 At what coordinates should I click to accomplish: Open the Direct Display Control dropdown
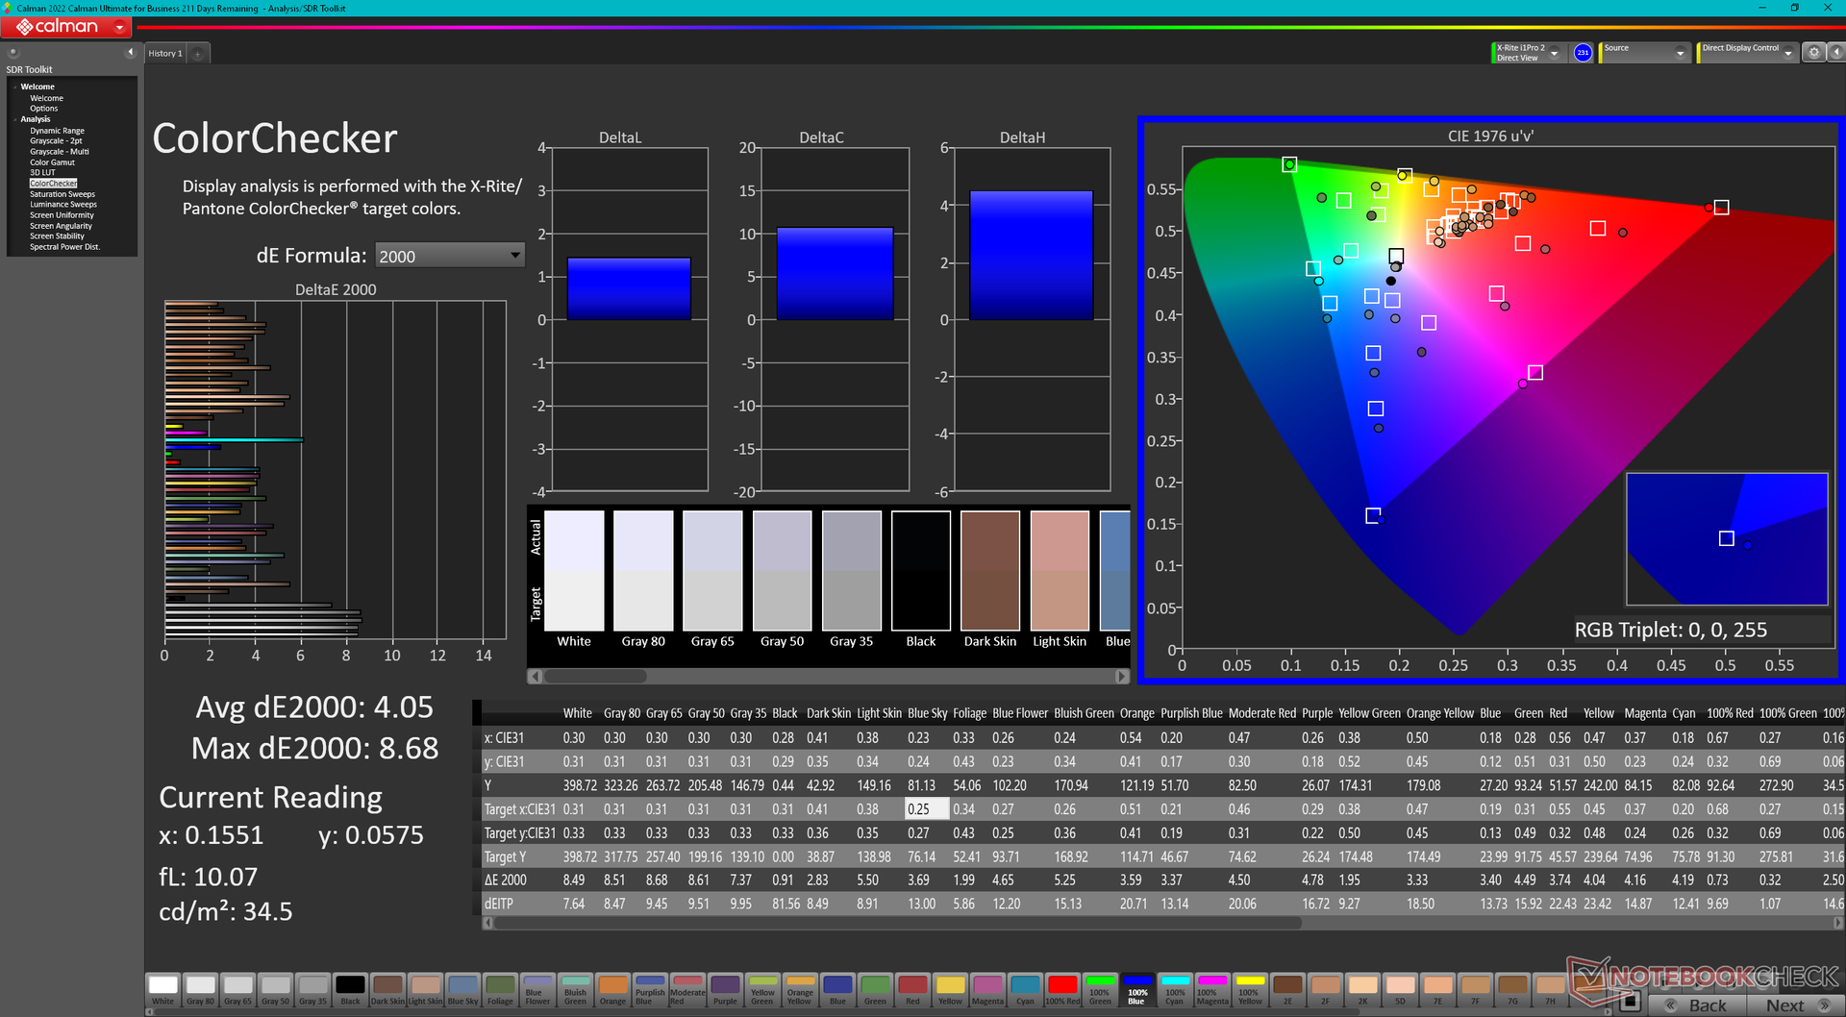[1787, 53]
